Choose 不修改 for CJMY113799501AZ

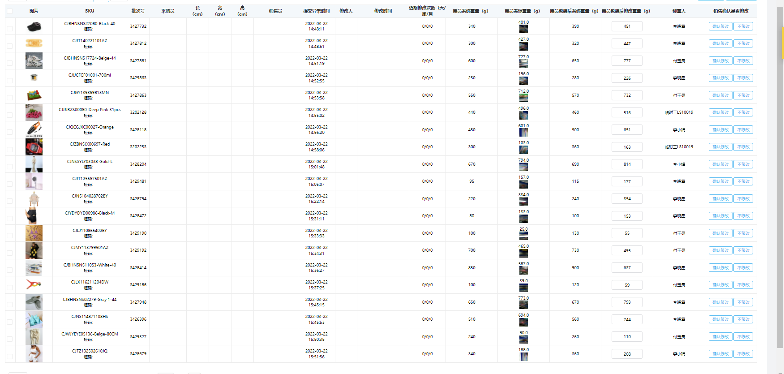pyautogui.click(x=743, y=250)
